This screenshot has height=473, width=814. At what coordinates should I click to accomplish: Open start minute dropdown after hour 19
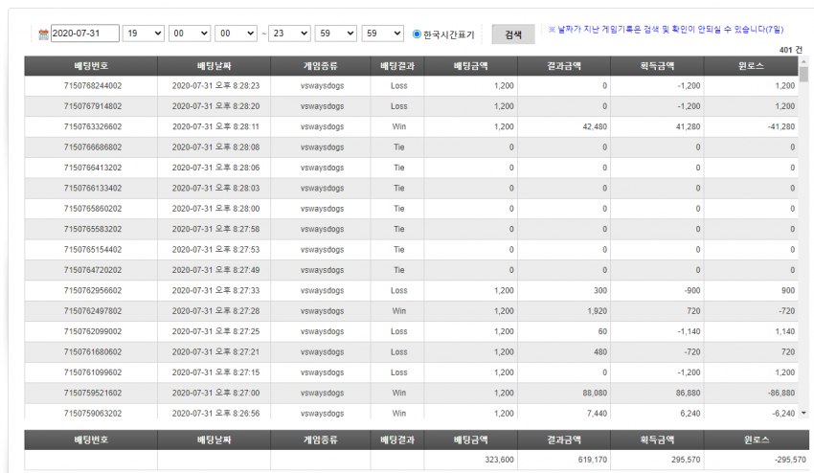pos(190,34)
